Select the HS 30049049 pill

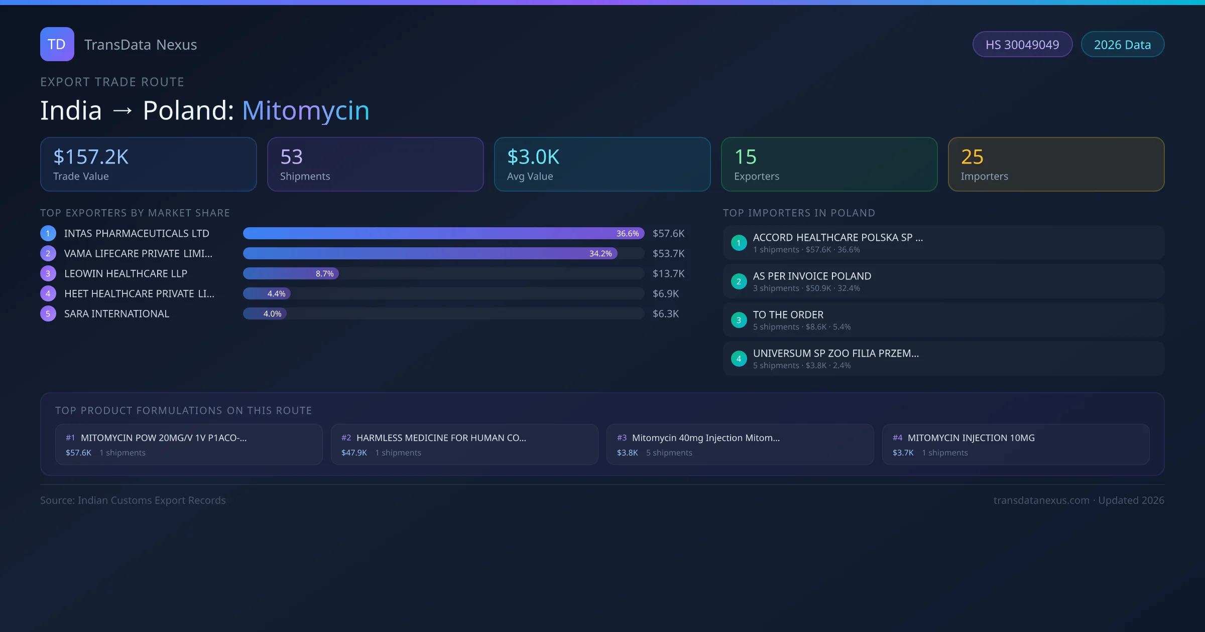pyautogui.click(x=1022, y=45)
